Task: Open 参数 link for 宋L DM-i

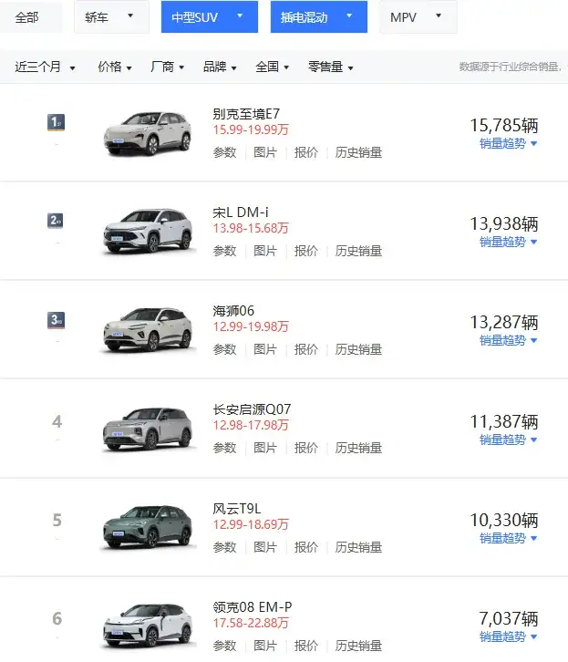Action: pos(224,251)
